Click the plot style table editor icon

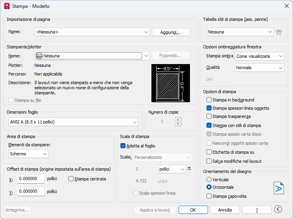click(x=279, y=32)
